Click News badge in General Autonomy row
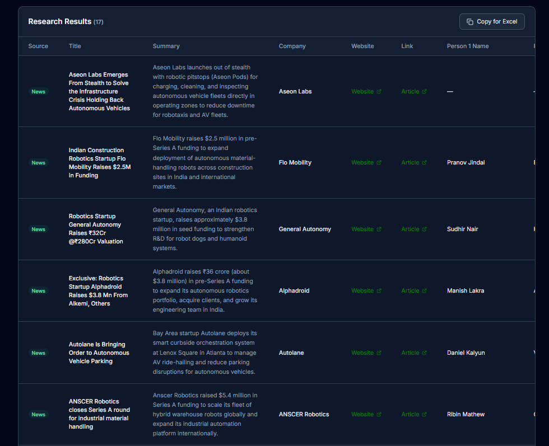 (38, 229)
